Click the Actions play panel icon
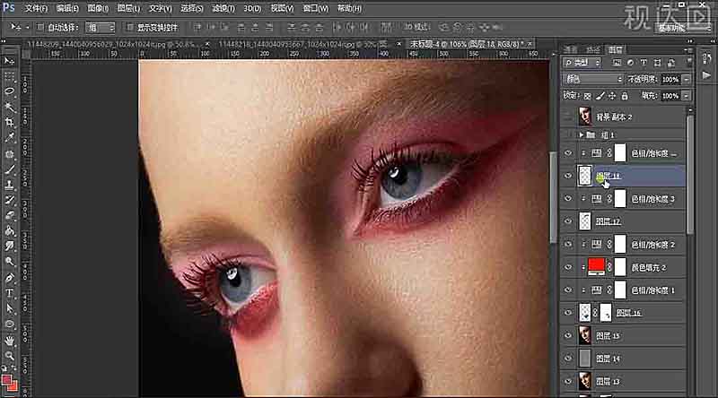The height and width of the screenshot is (398, 718). [706, 75]
